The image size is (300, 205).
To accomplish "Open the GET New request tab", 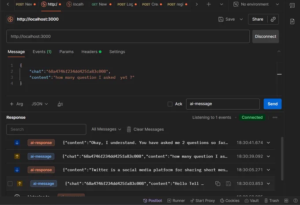I will pos(101,4).
